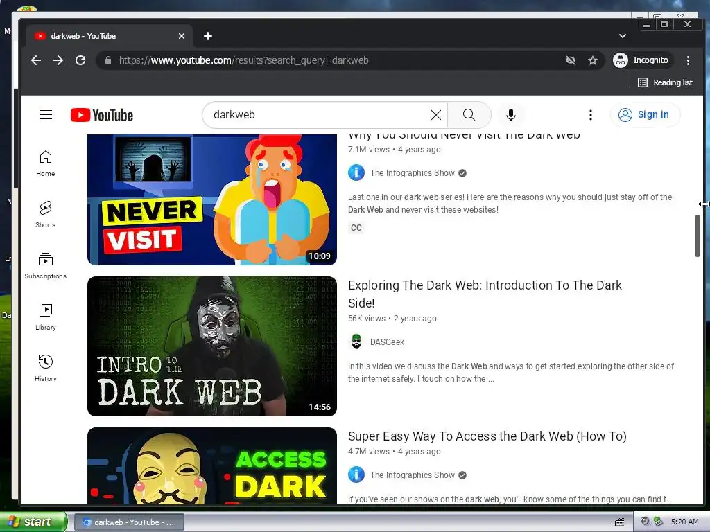Click the taskbar clock 5:20 AM
This screenshot has width=710, height=532.
pyautogui.click(x=684, y=522)
